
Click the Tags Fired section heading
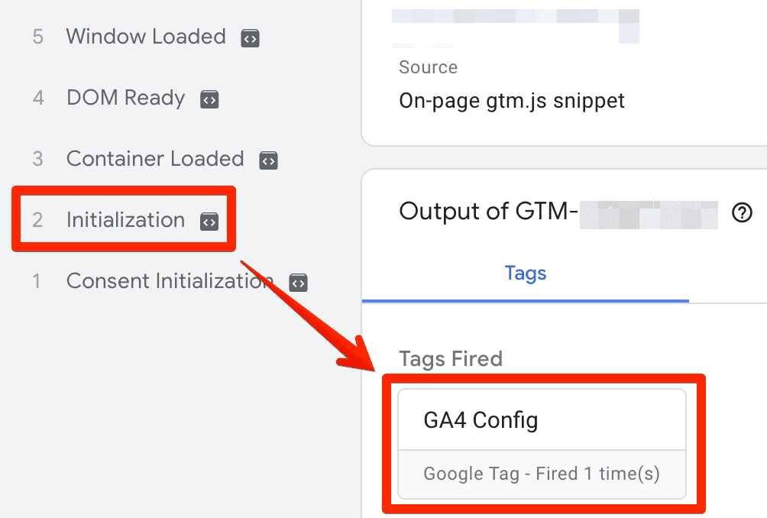(x=450, y=358)
